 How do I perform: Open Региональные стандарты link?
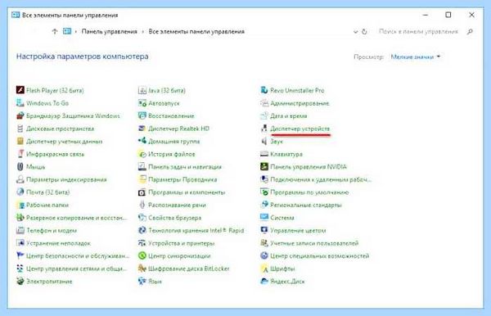pos(306,205)
